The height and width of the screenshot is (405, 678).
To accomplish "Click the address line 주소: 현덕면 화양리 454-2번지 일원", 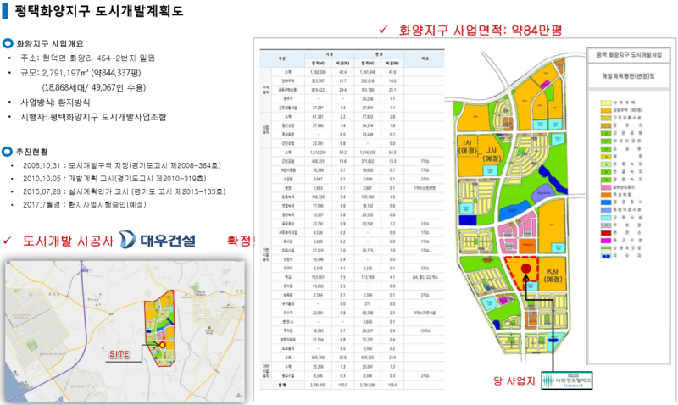I will pyautogui.click(x=88, y=58).
